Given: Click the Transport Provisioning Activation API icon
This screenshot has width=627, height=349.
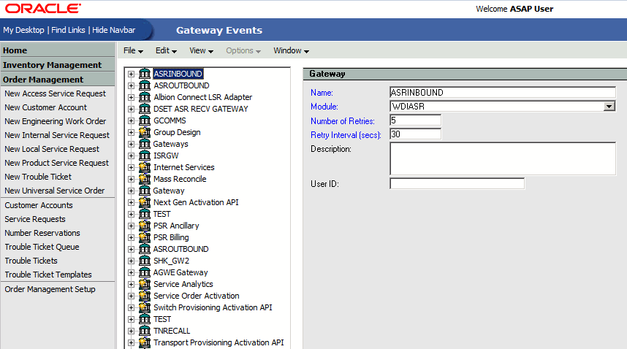Looking at the screenshot, I should [145, 342].
